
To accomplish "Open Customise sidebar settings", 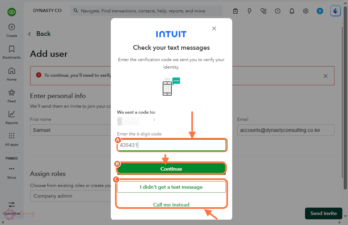I will click(12, 208).
